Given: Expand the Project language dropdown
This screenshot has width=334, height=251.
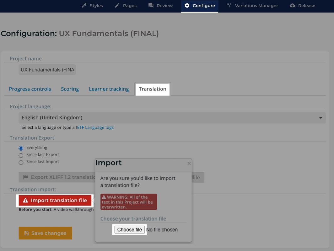Looking at the screenshot, I should [x=172, y=118].
